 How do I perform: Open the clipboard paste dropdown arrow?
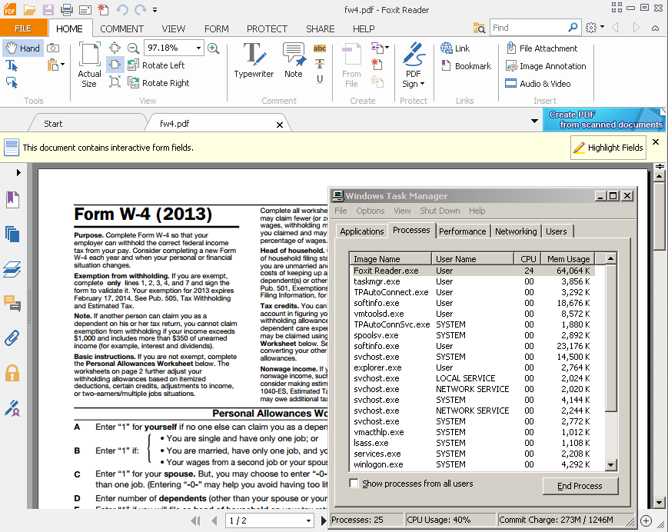click(x=62, y=65)
